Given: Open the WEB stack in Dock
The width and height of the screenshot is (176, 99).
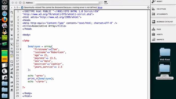Looking at the screenshot, I should coord(4,59).
